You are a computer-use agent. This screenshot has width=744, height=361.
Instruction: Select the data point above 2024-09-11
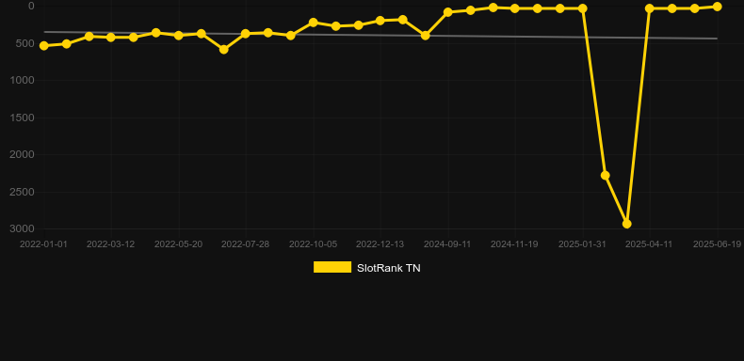click(447, 12)
